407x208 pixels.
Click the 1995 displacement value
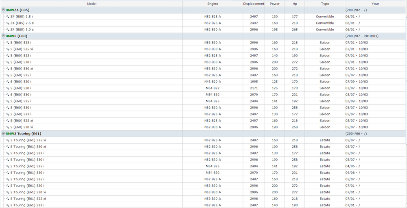(x=254, y=82)
